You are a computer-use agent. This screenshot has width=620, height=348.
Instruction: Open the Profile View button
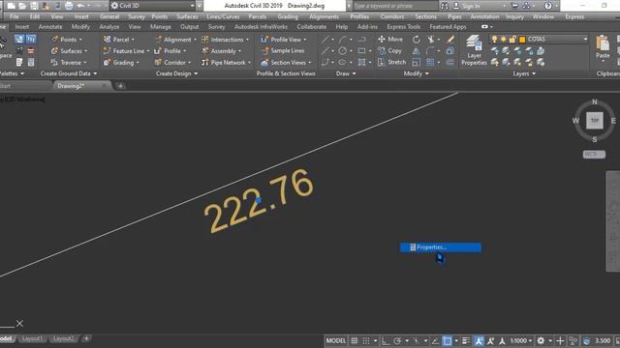(284, 40)
